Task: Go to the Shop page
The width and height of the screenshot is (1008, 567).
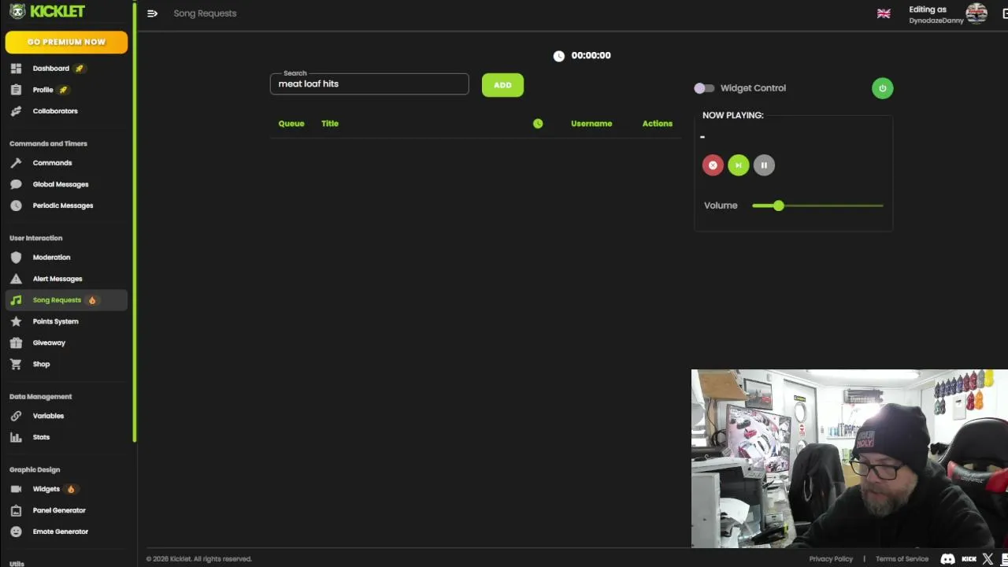Action: 41,364
